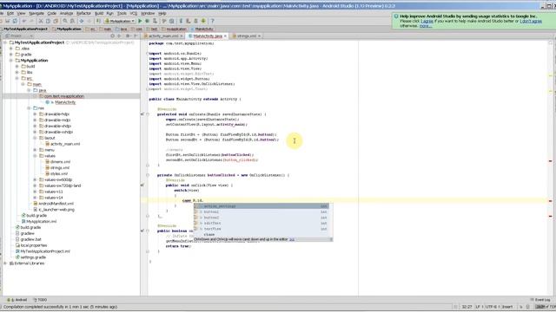This screenshot has width=556, height=312.
Task: Click the green Run play icon
Action: (140, 21)
